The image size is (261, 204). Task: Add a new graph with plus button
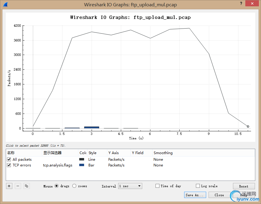coord(9,186)
